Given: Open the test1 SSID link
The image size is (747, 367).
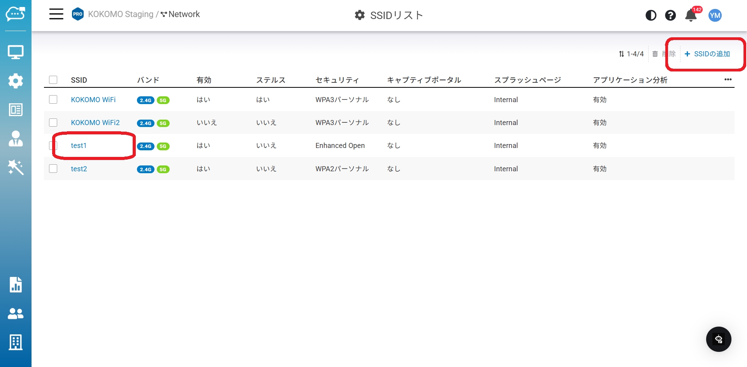Looking at the screenshot, I should pos(79,146).
